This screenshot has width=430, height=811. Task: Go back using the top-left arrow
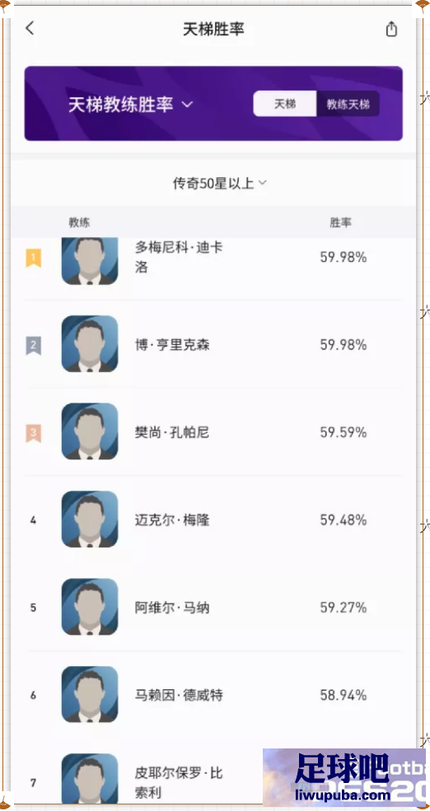(x=30, y=29)
